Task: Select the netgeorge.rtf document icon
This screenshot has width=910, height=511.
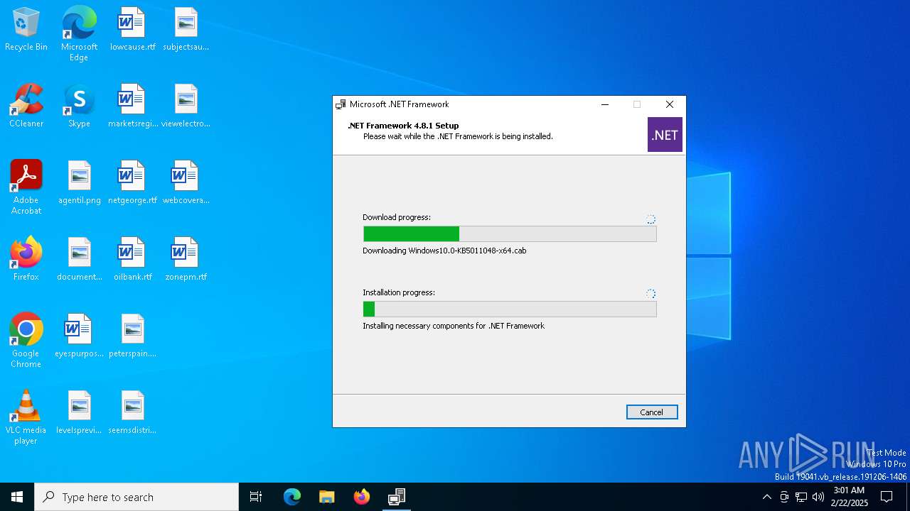Action: pyautogui.click(x=132, y=183)
